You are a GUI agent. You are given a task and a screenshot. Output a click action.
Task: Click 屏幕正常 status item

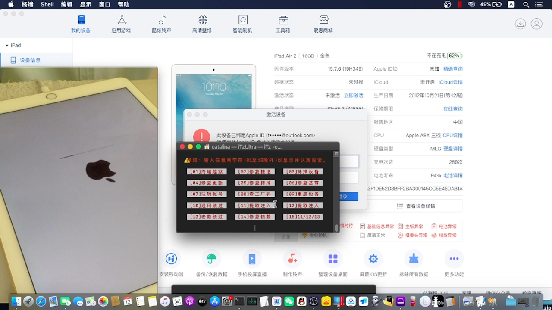tap(372, 236)
